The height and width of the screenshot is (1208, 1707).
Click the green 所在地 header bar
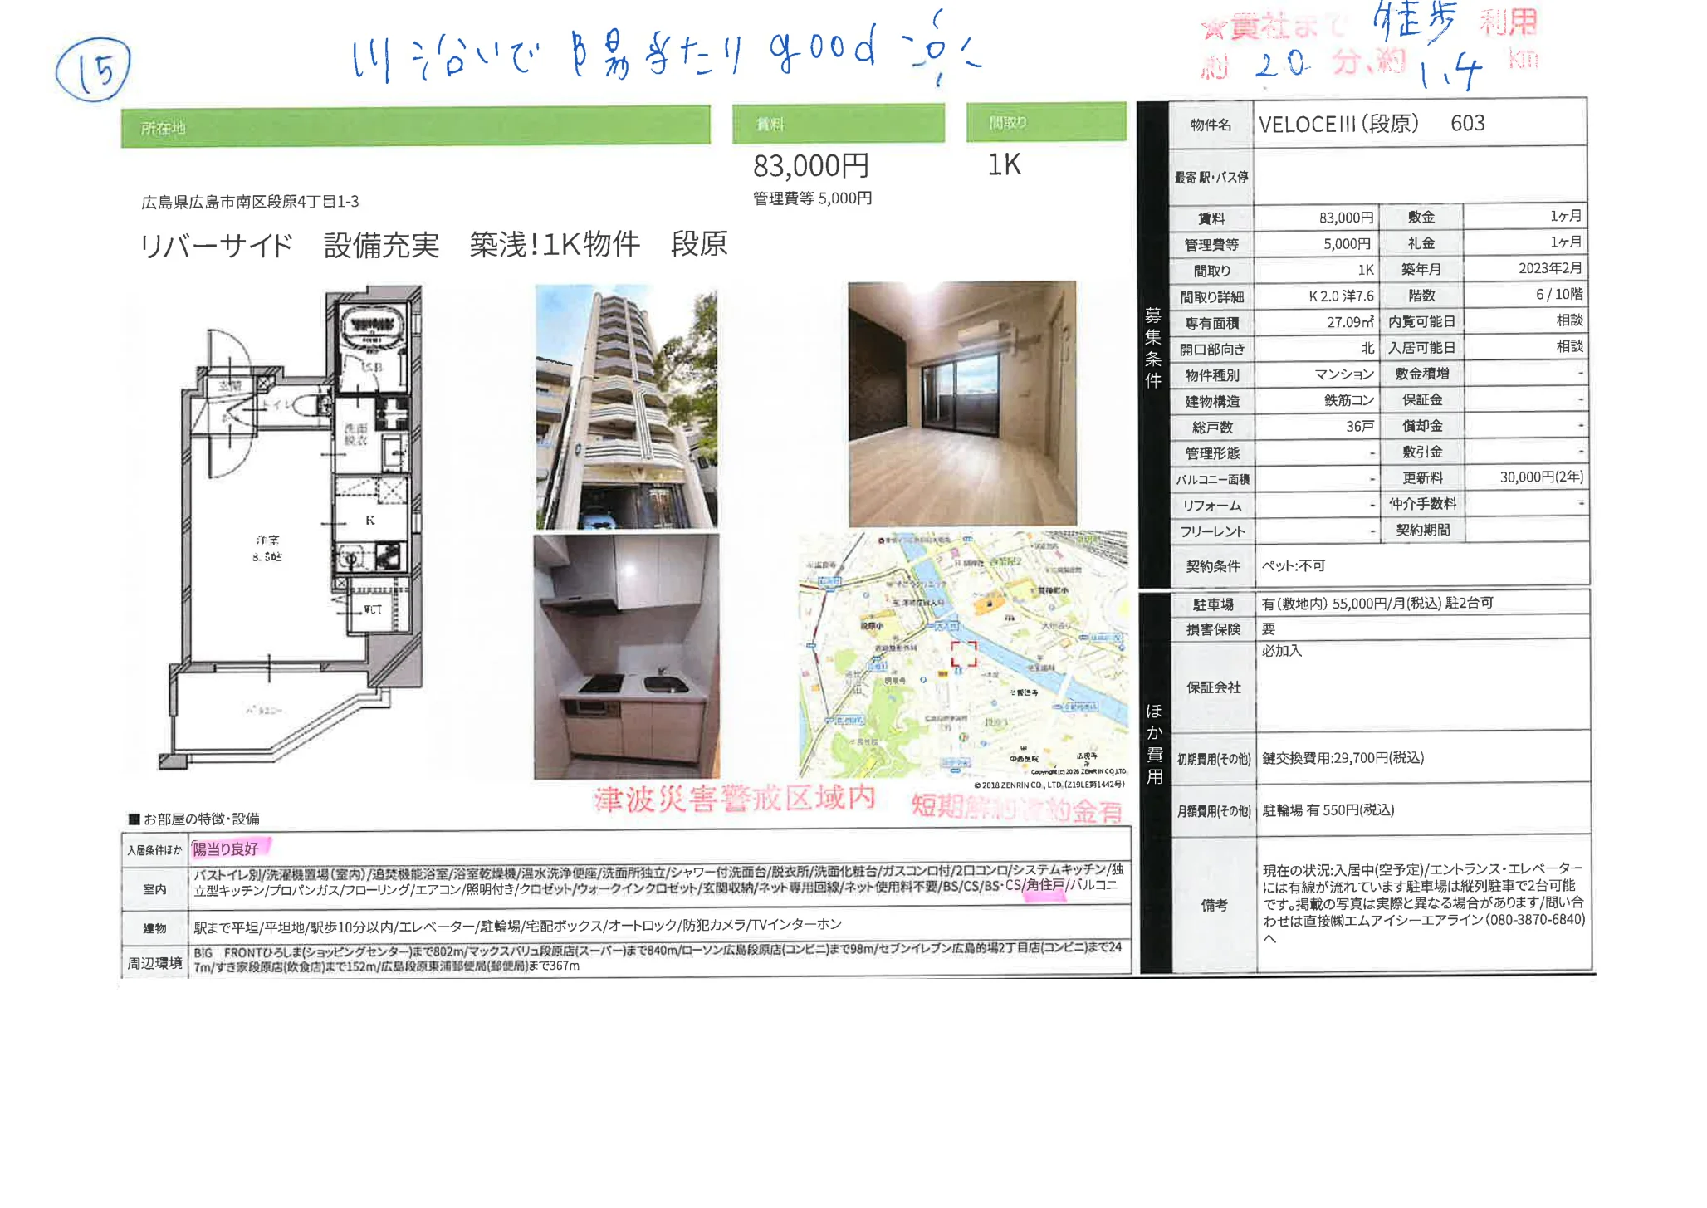point(415,127)
